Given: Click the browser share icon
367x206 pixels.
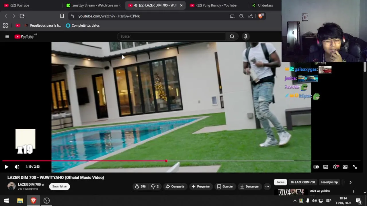Looking at the screenshot, I should 251,16.
